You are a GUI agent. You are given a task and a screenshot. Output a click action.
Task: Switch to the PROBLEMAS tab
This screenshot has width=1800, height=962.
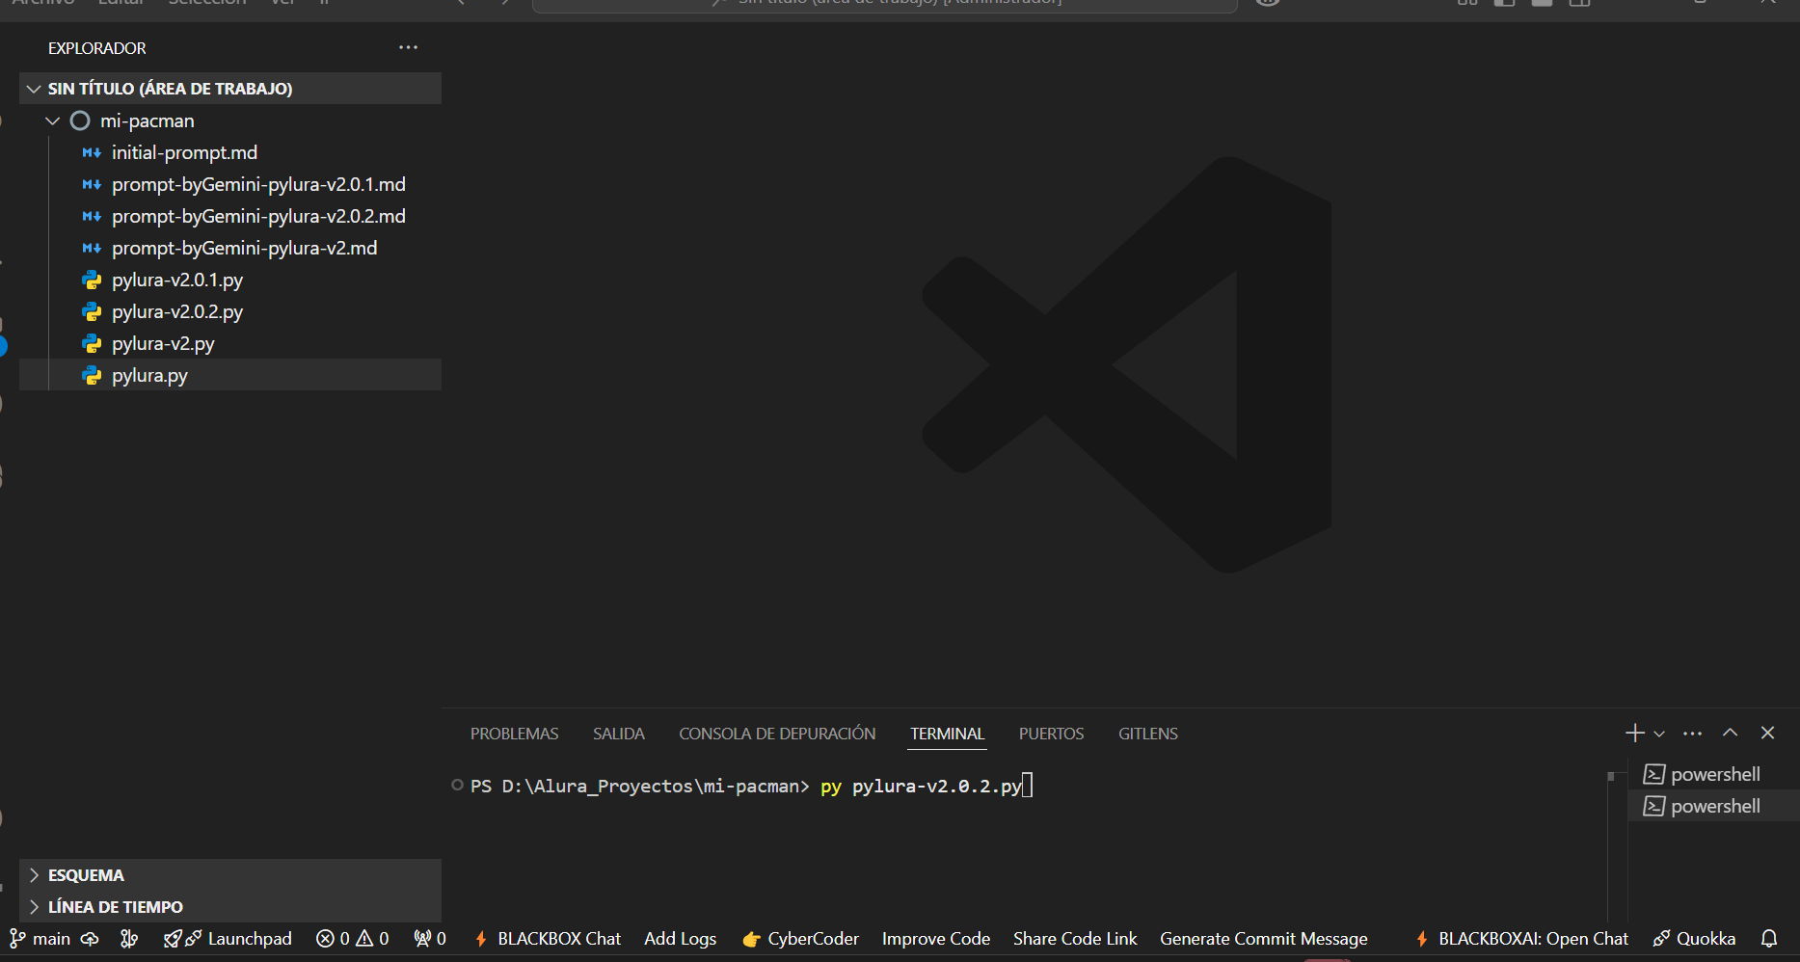[x=515, y=734]
